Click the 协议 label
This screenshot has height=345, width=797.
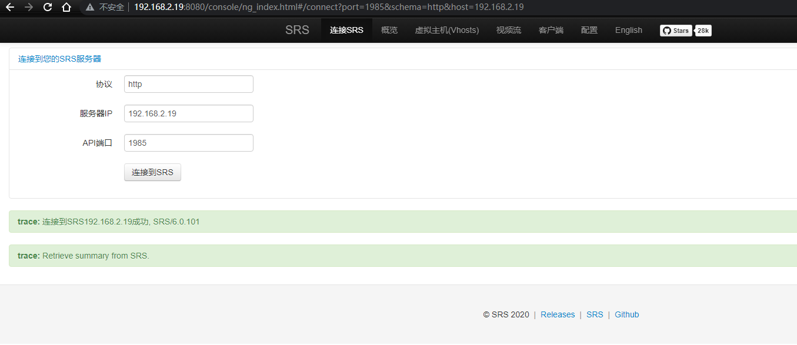point(104,84)
